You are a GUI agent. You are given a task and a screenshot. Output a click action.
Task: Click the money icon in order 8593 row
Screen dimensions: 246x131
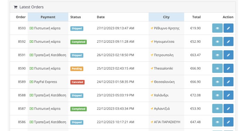(32, 28)
